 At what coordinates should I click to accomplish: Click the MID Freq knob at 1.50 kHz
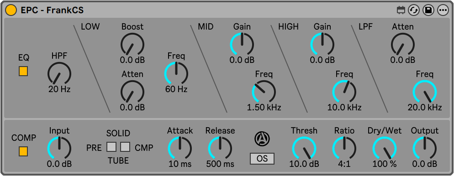tap(264, 92)
